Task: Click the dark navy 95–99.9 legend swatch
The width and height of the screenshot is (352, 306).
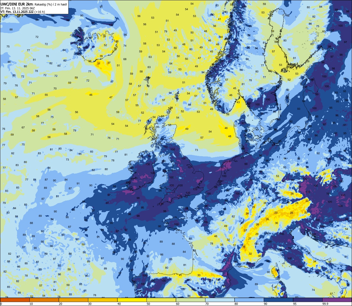Action: tap(308, 300)
